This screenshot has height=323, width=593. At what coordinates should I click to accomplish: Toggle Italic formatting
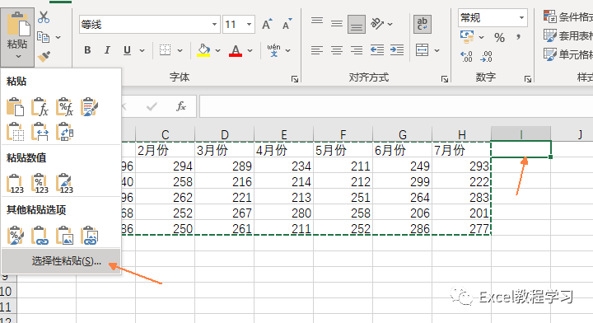point(107,50)
